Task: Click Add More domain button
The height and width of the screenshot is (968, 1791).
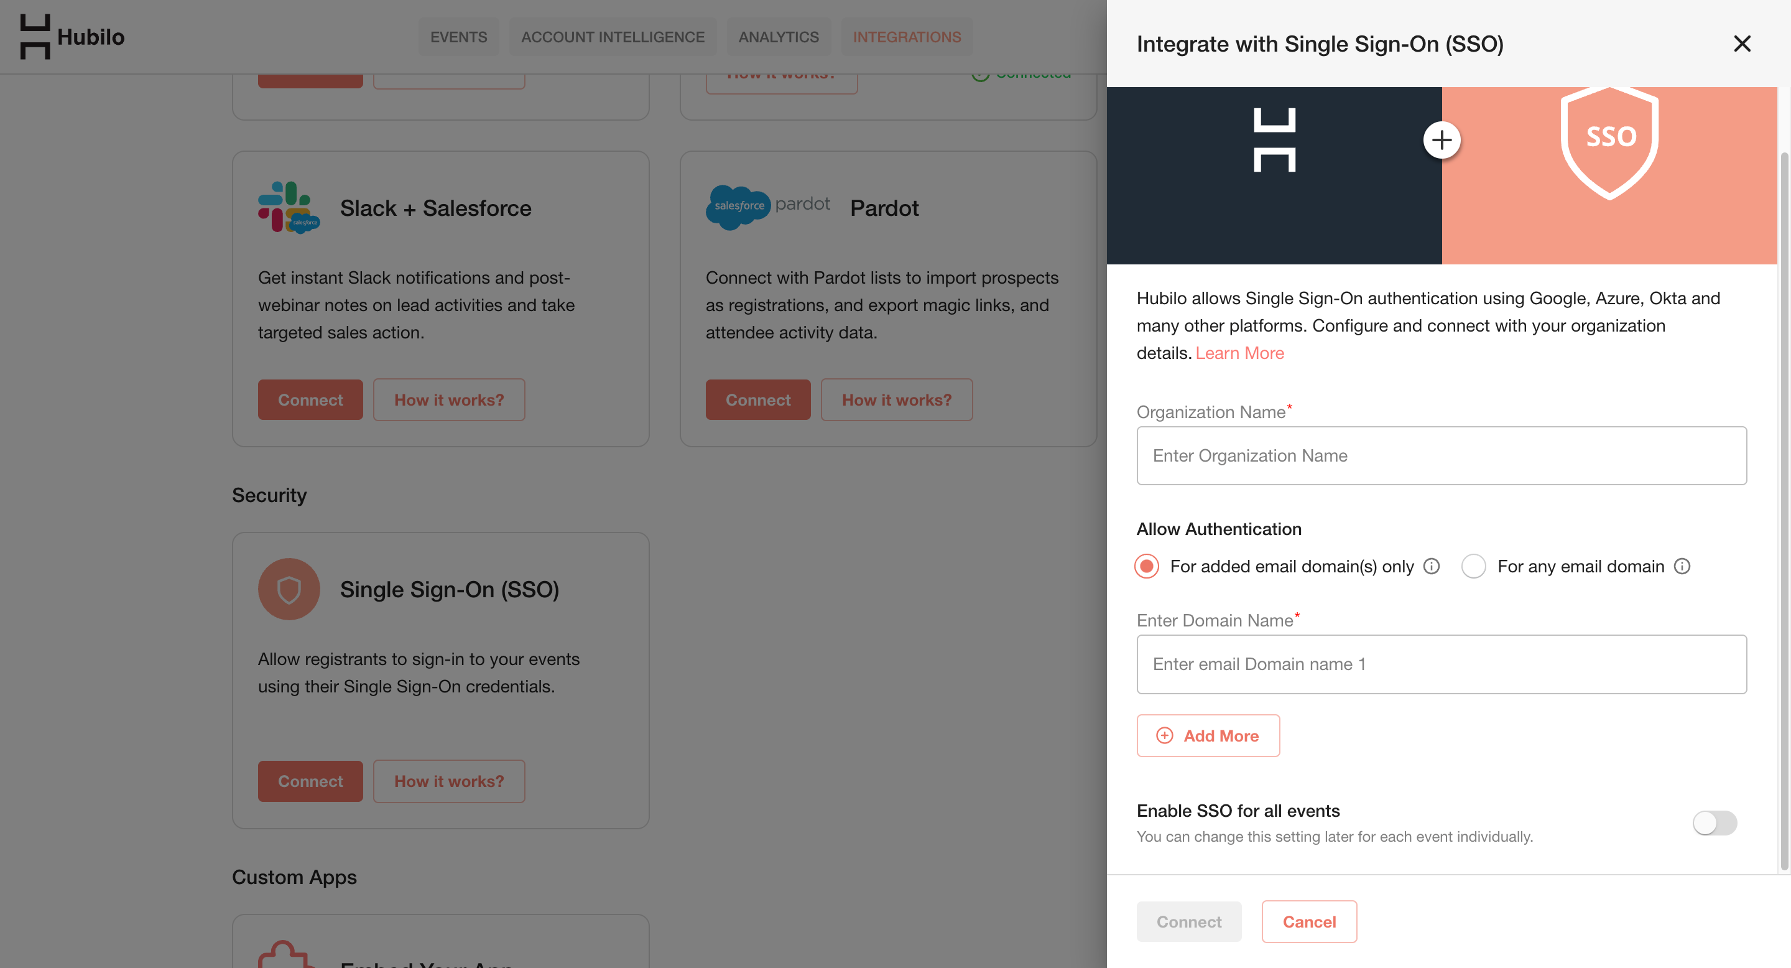Action: click(x=1208, y=736)
